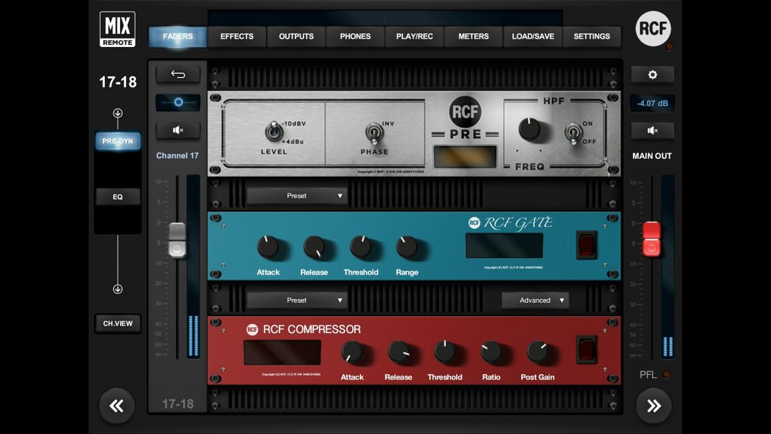Go to previous channel with double left arrows

[x=117, y=406]
